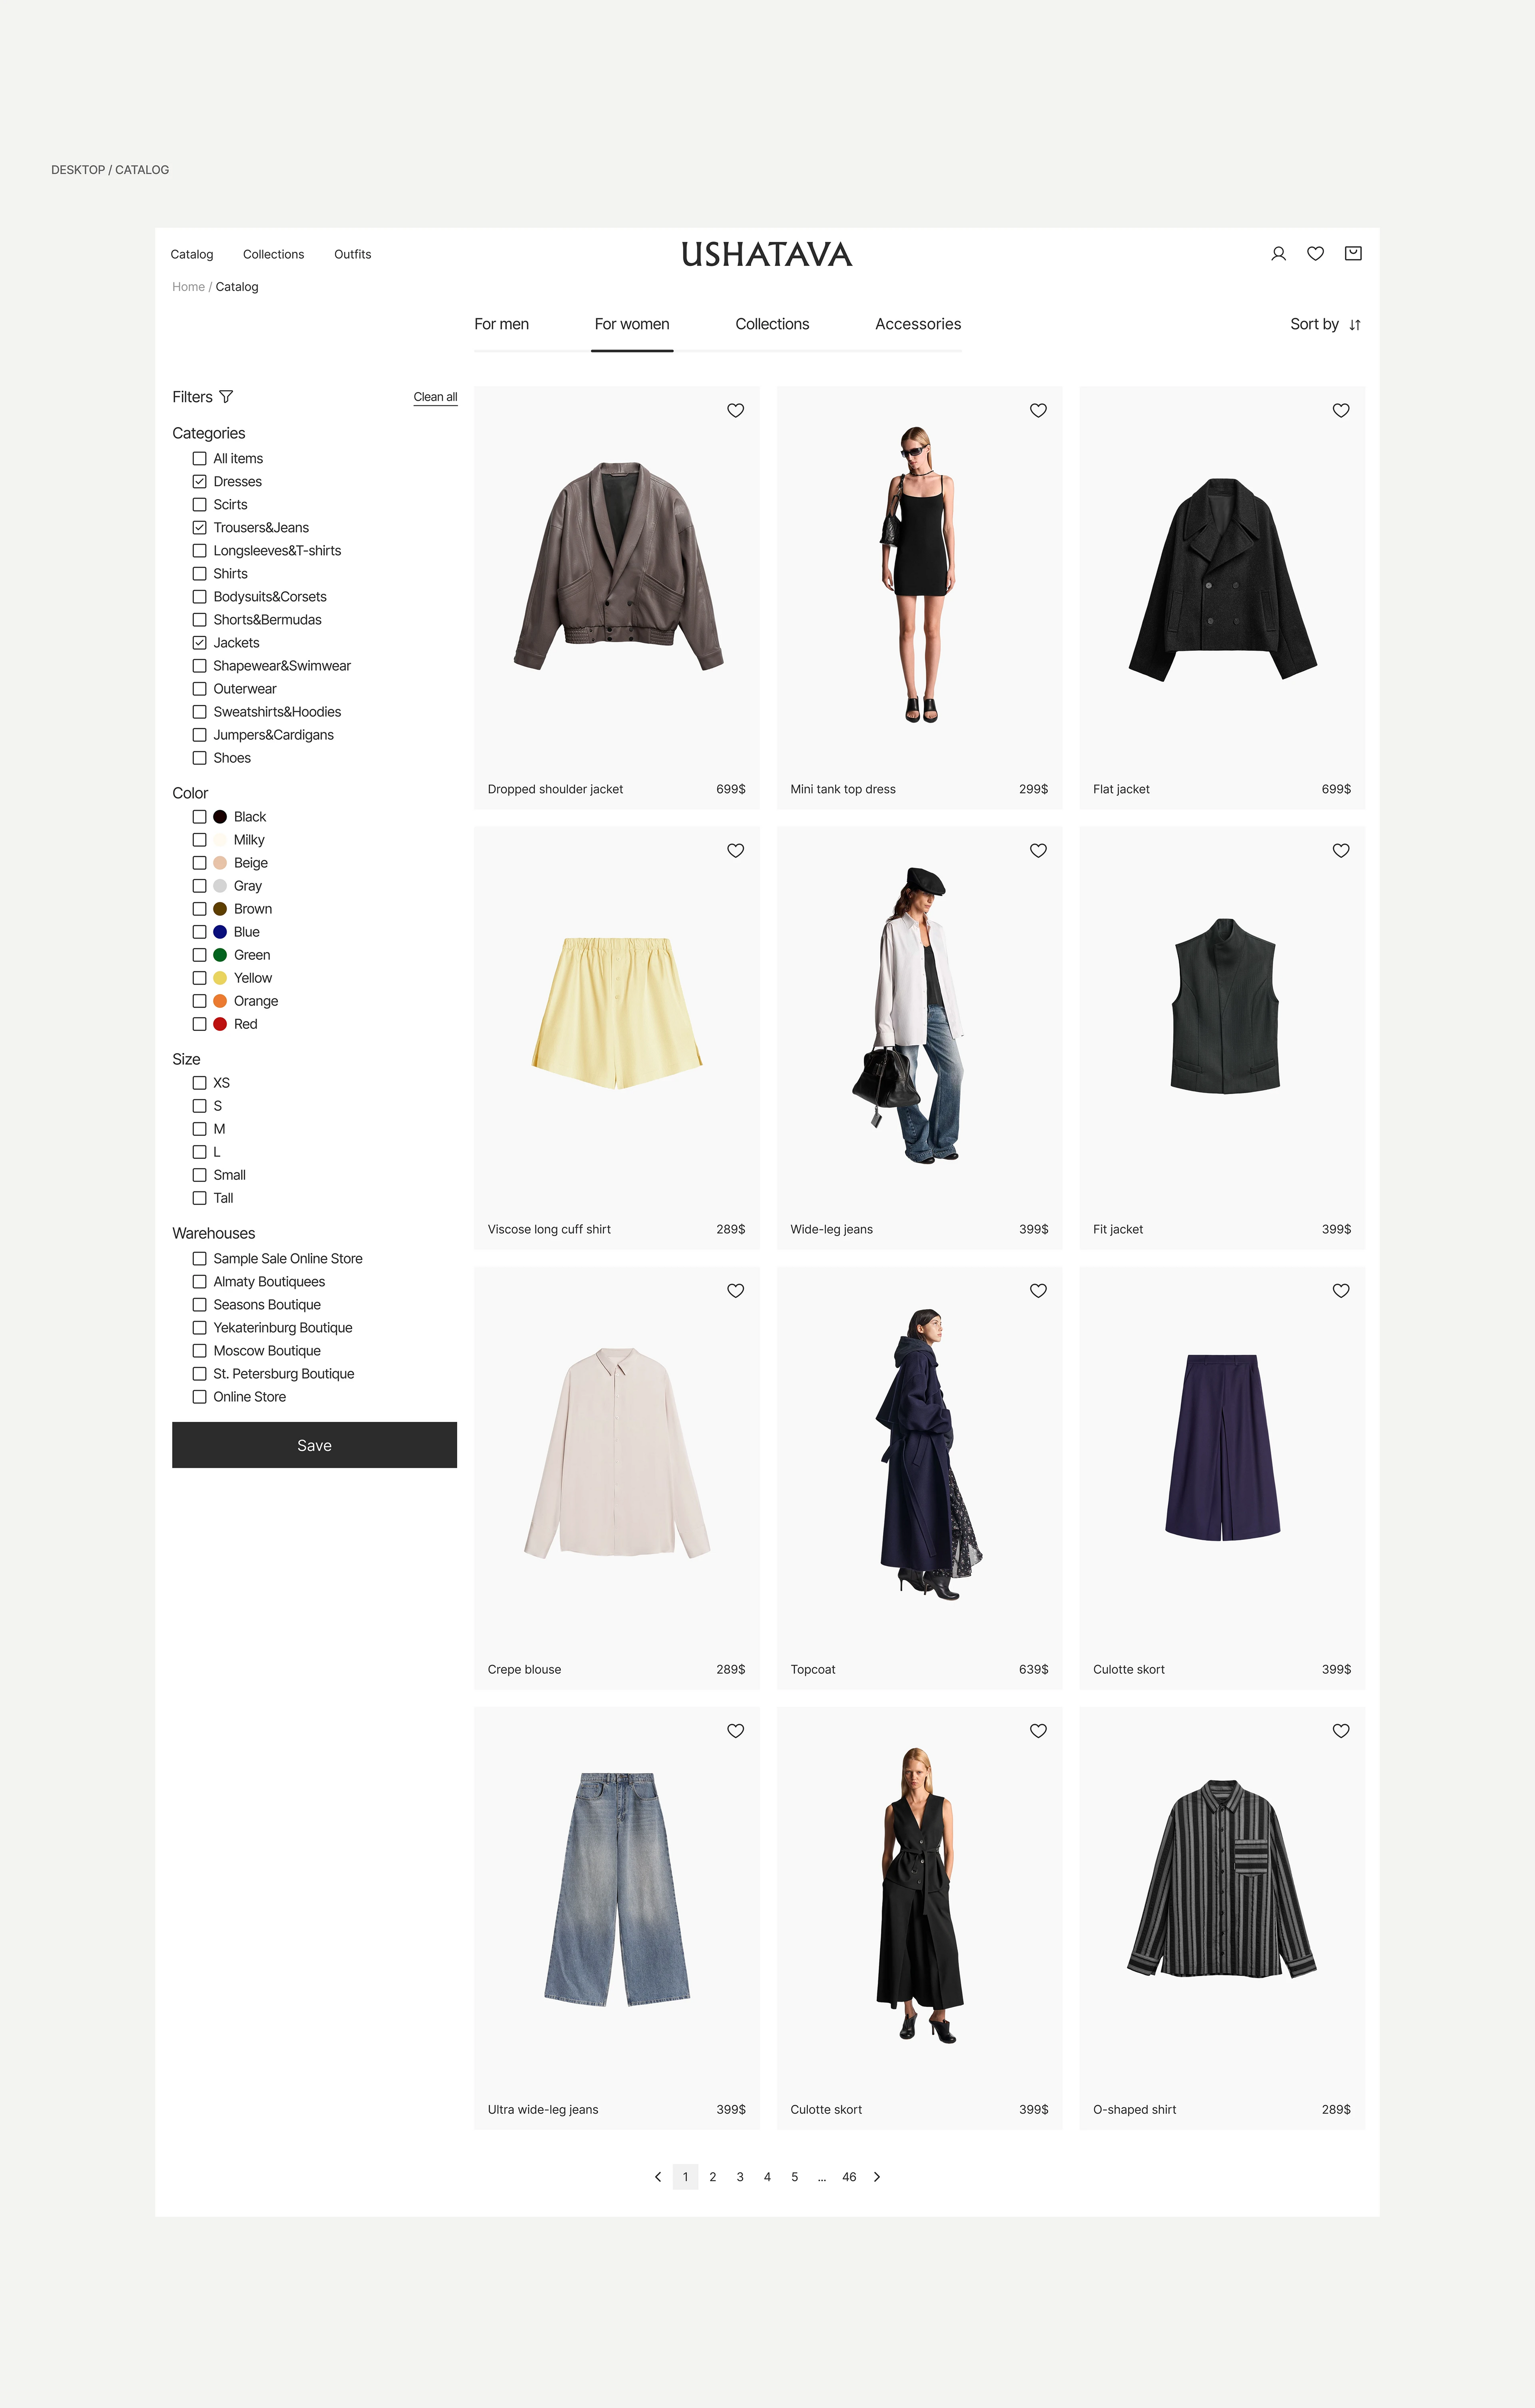Image resolution: width=1535 pixels, height=2408 pixels.
Task: Enable the Outerwear category checkbox
Action: pos(200,689)
